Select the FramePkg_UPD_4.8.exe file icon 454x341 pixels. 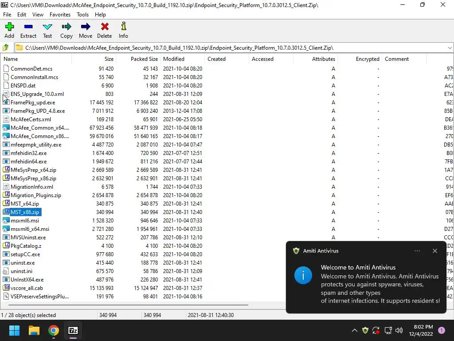coord(6,111)
